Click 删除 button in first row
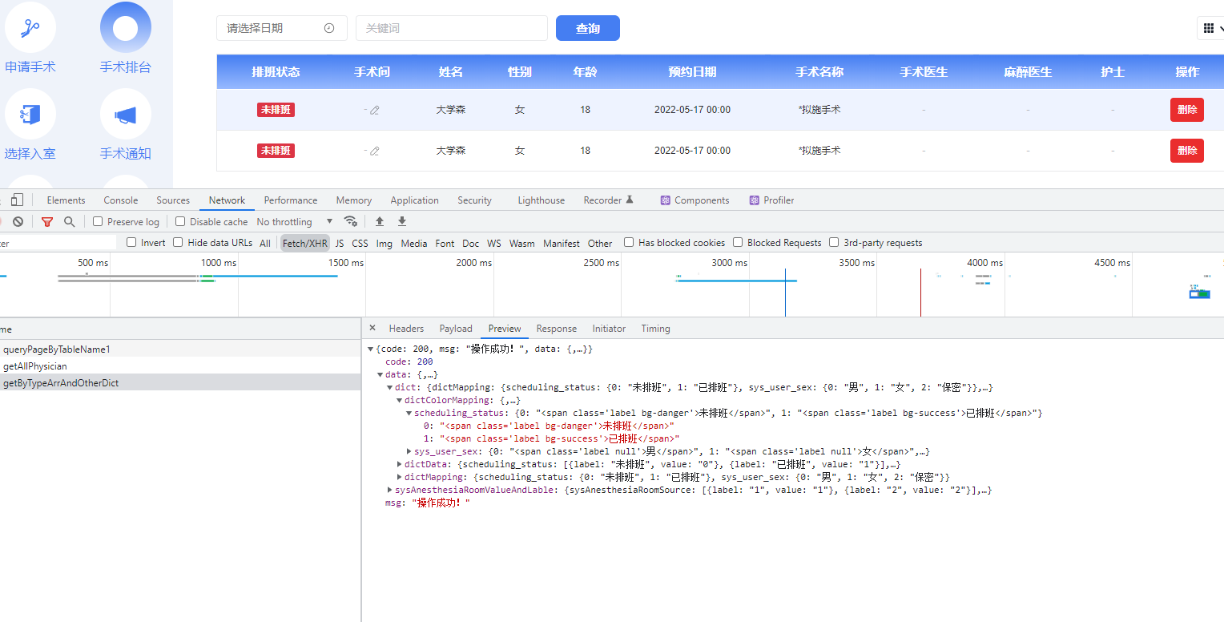The image size is (1224, 622). coord(1187,110)
